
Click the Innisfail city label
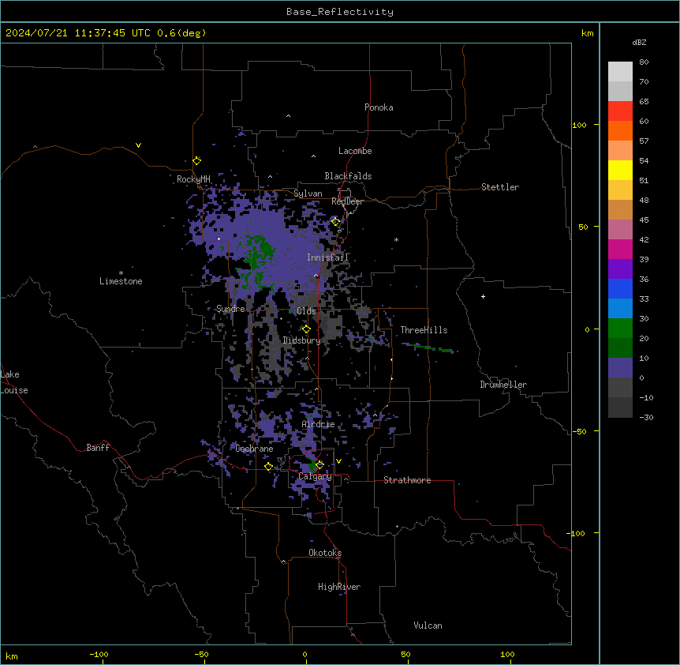328,257
